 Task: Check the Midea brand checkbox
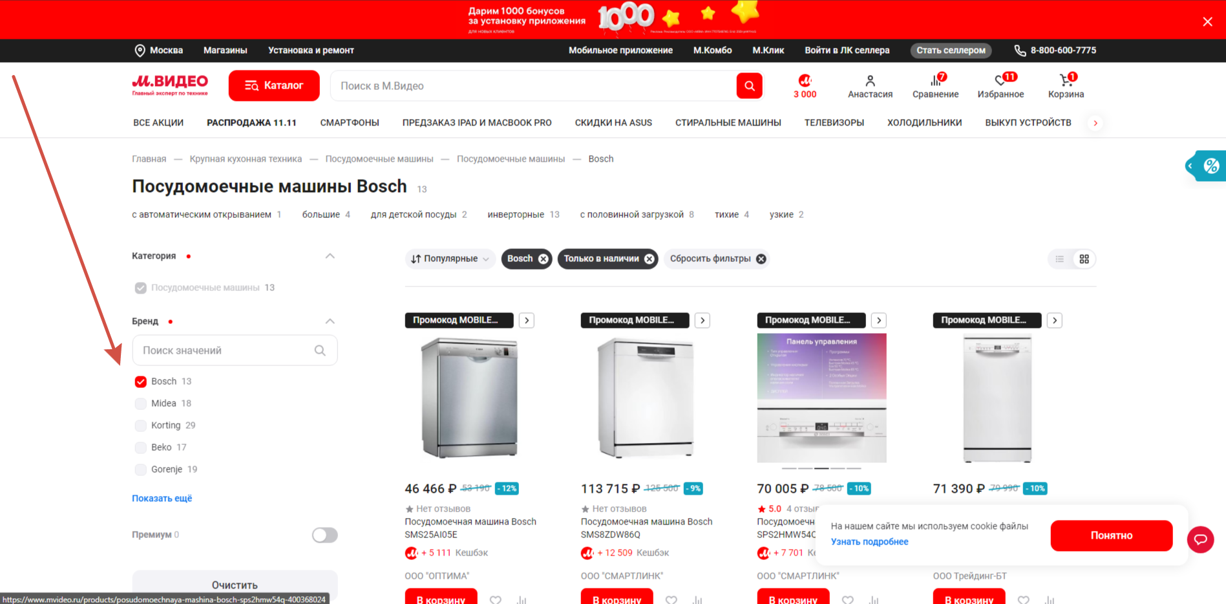140,404
